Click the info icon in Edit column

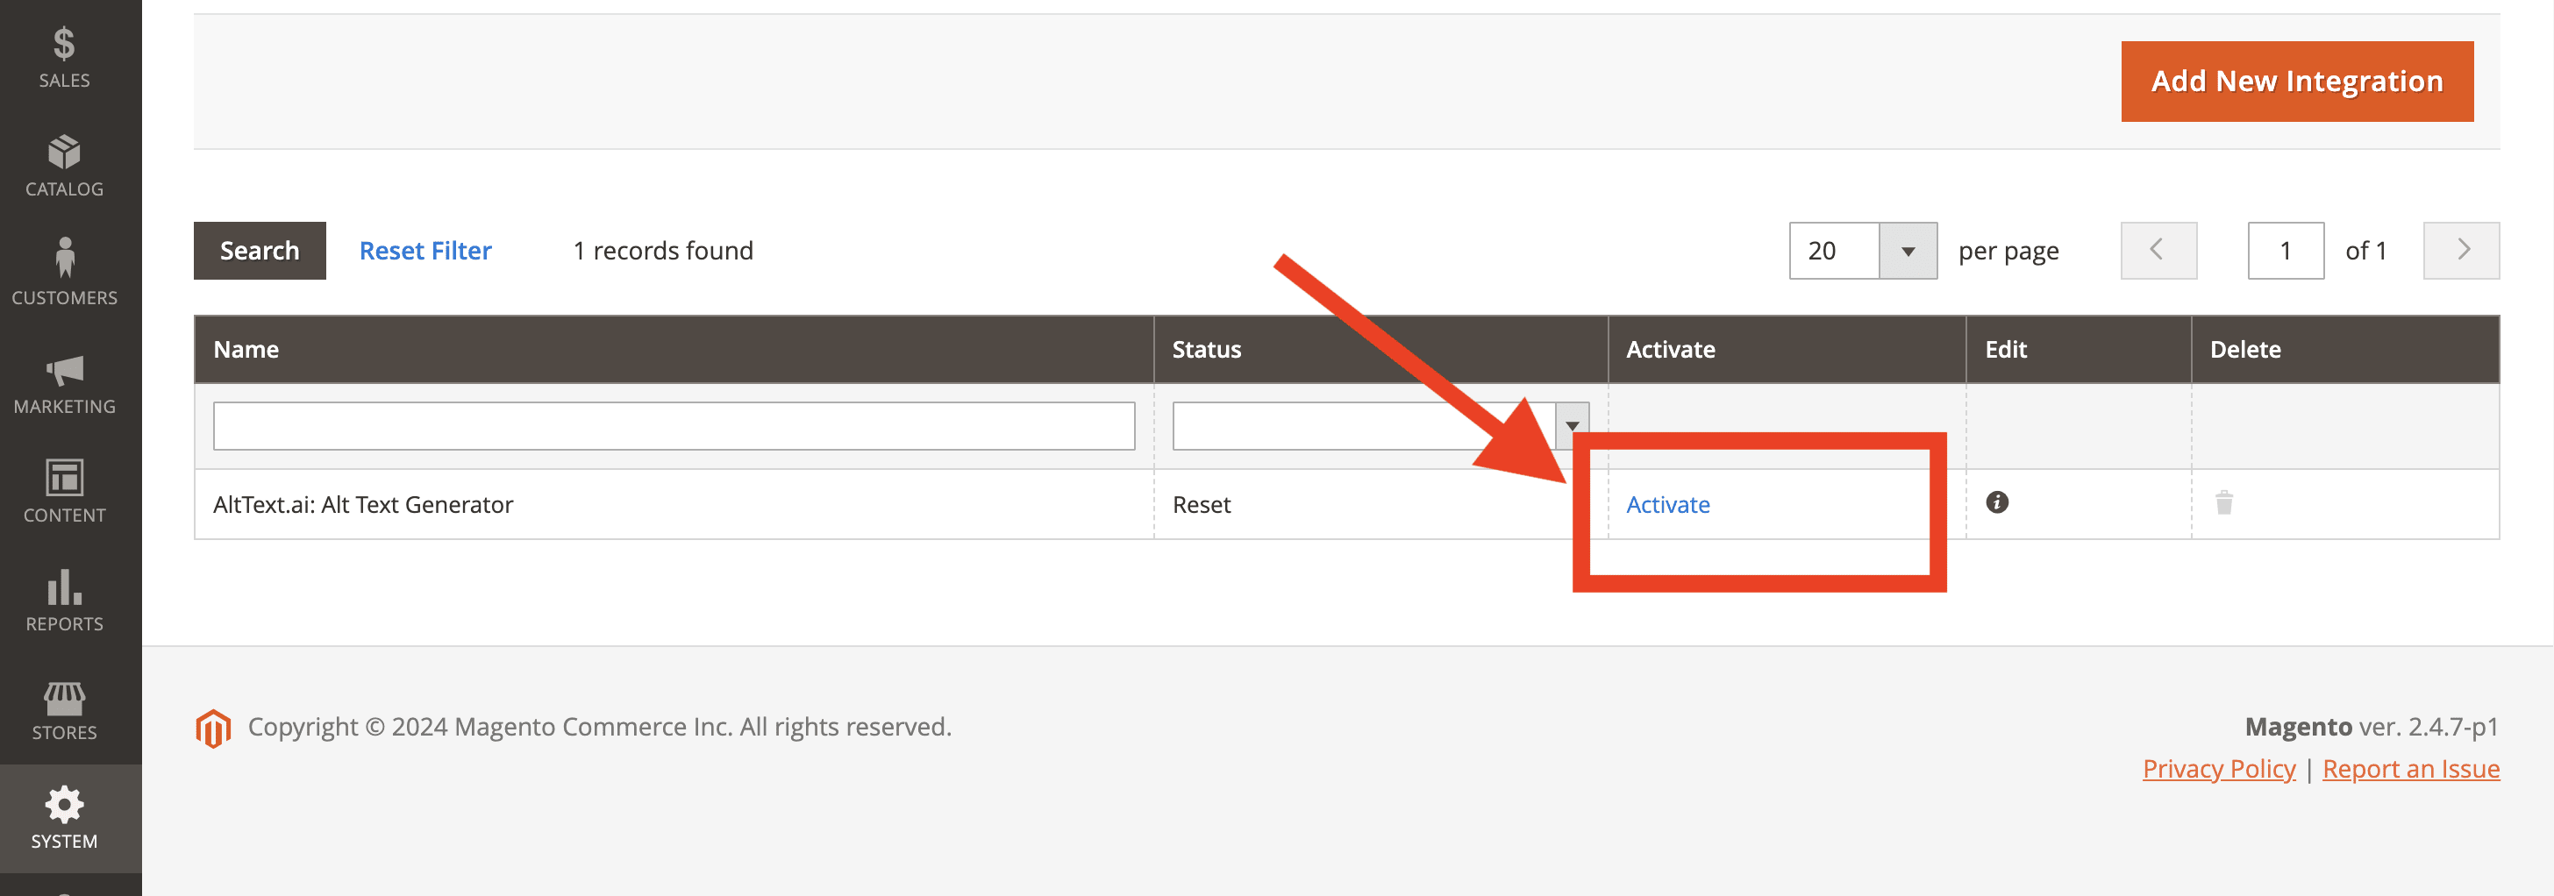pyautogui.click(x=1997, y=502)
